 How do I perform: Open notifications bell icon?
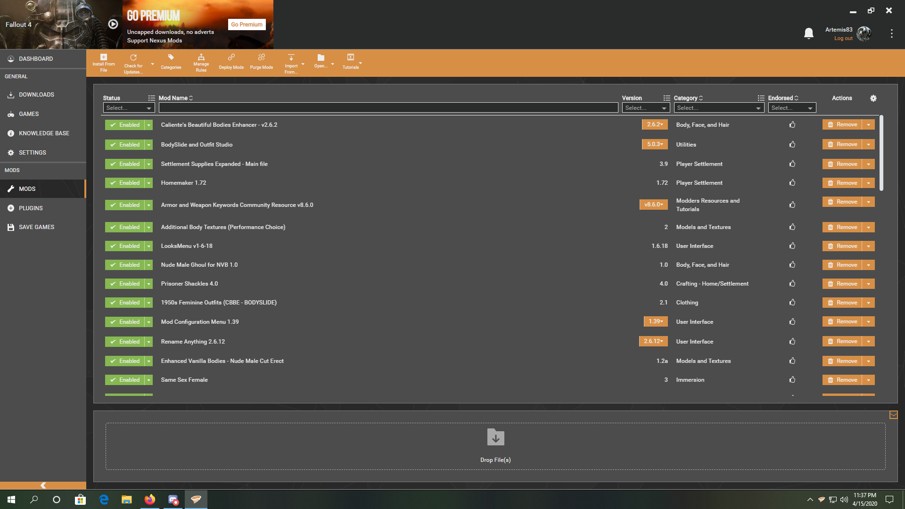tap(809, 33)
